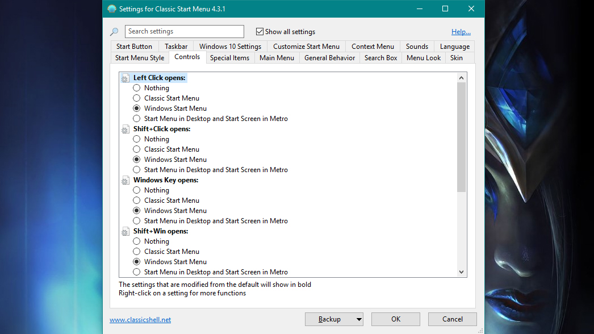The width and height of the screenshot is (594, 334).
Task: Close the Classic Start Menu settings window
Action: [x=471, y=9]
